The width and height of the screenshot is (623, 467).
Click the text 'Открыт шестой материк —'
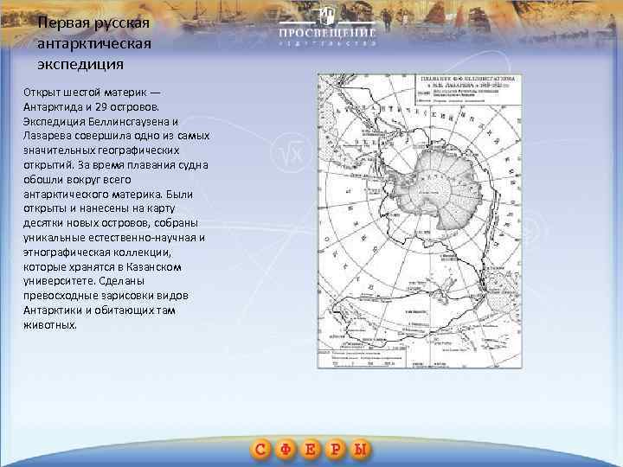pos(92,93)
